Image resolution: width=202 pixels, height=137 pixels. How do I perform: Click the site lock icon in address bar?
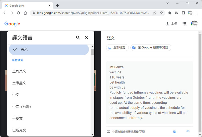[x=34, y=13]
